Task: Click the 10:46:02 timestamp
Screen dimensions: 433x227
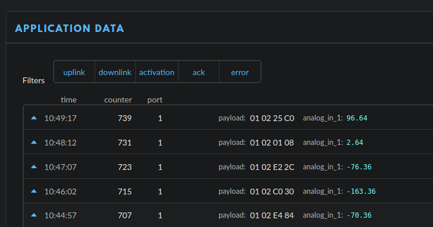Action: (x=61, y=191)
